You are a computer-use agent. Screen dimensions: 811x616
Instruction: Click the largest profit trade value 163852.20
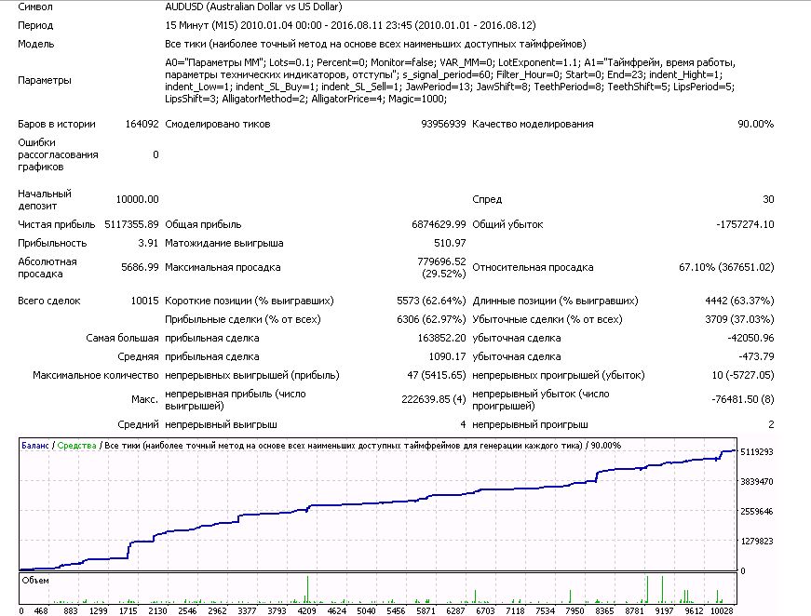tap(441, 338)
